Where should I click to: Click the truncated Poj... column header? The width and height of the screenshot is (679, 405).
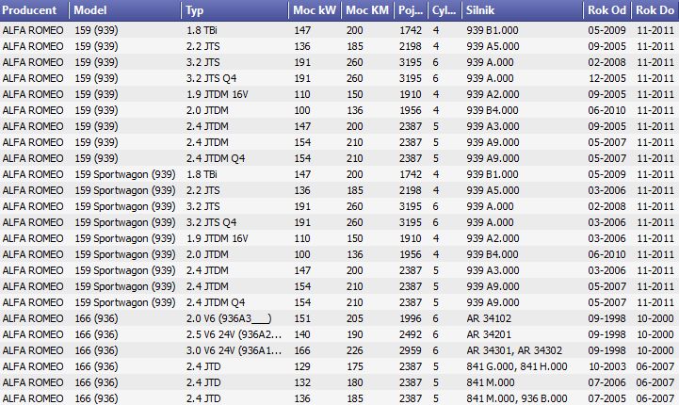click(x=411, y=10)
